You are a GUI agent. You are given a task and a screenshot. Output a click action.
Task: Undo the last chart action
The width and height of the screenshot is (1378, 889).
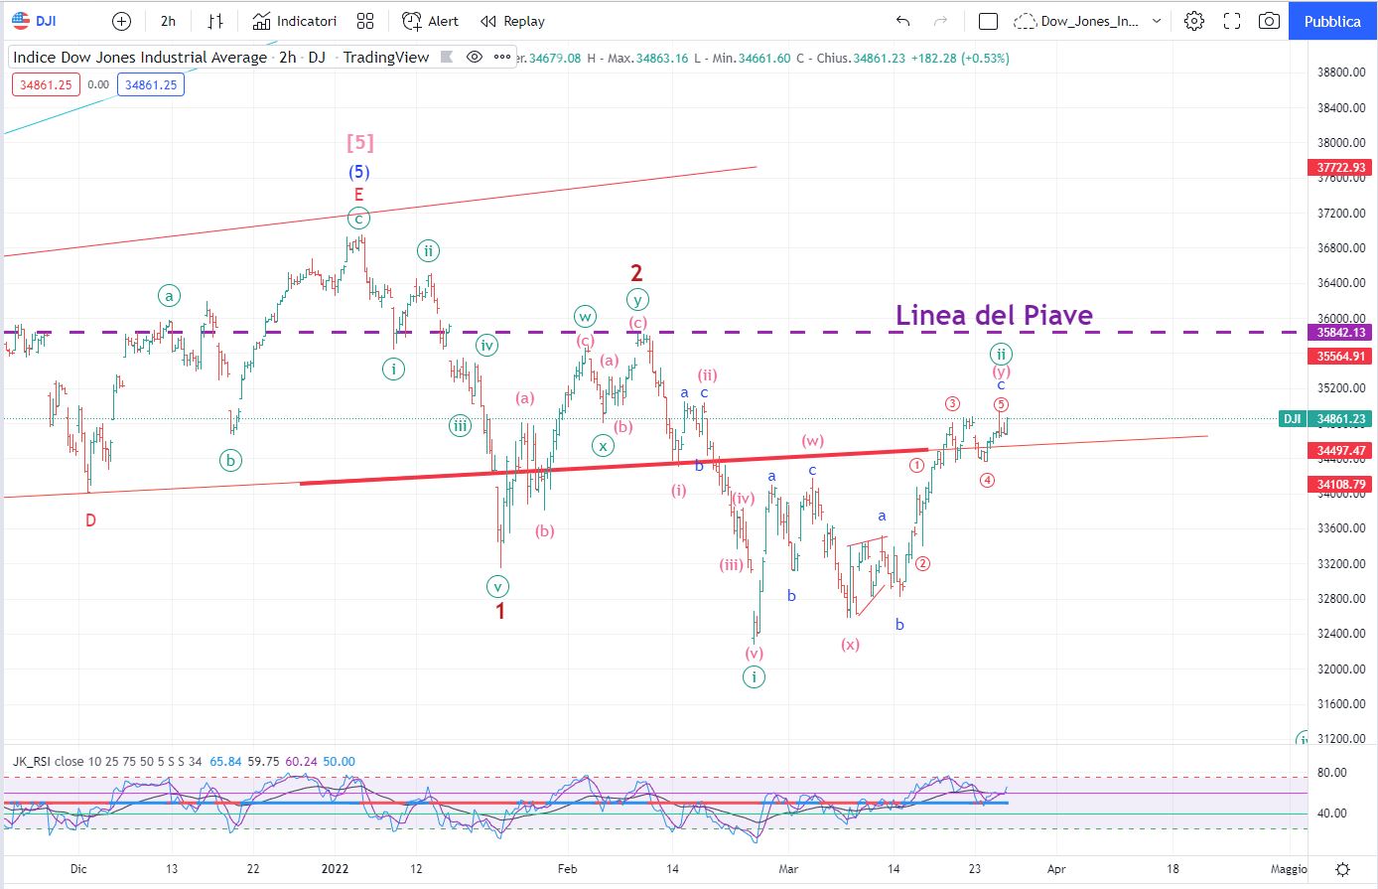[902, 21]
